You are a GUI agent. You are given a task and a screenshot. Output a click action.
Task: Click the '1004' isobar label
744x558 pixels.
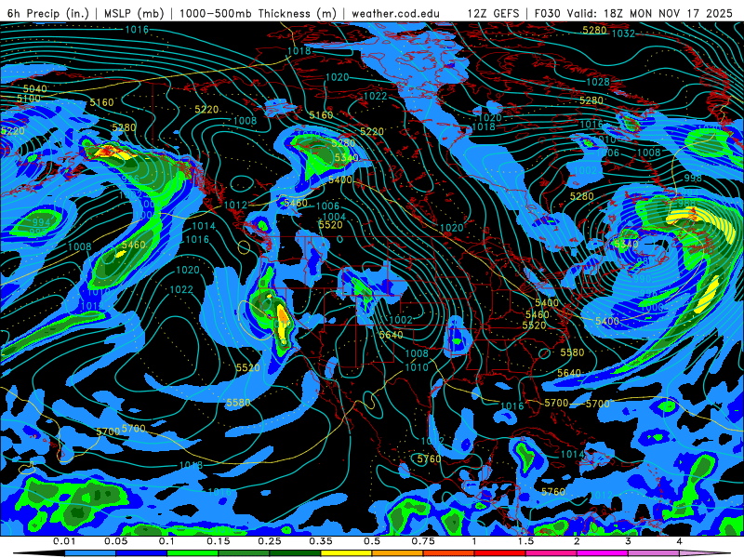[334, 217]
